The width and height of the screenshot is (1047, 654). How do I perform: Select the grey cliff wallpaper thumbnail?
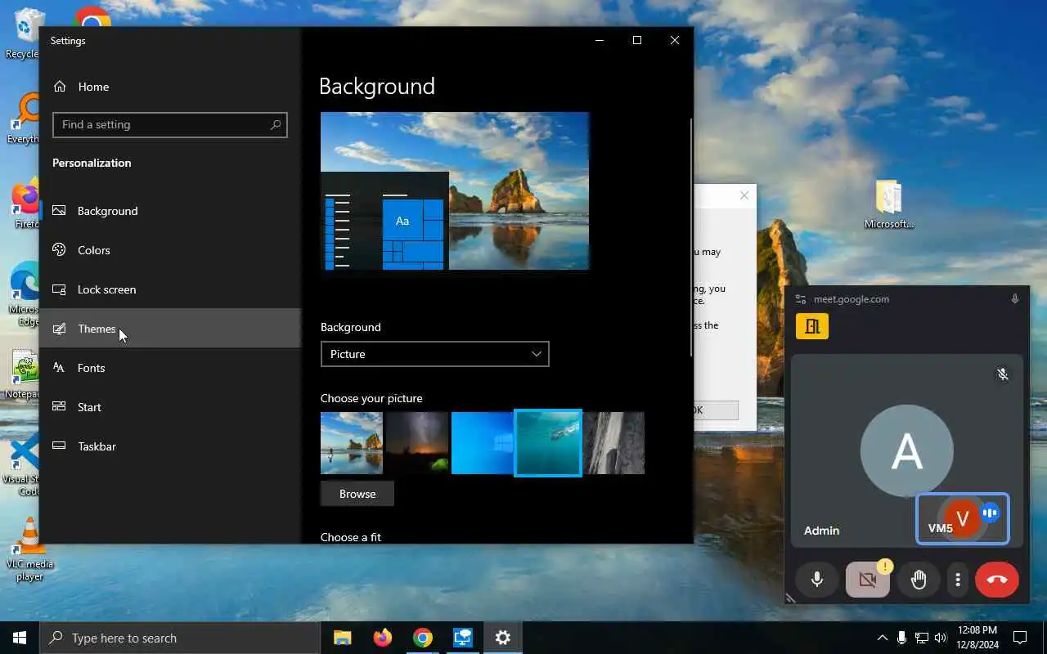click(x=613, y=443)
